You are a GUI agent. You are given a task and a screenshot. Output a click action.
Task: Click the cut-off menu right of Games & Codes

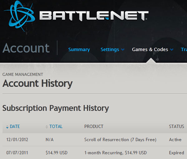[x=184, y=49]
